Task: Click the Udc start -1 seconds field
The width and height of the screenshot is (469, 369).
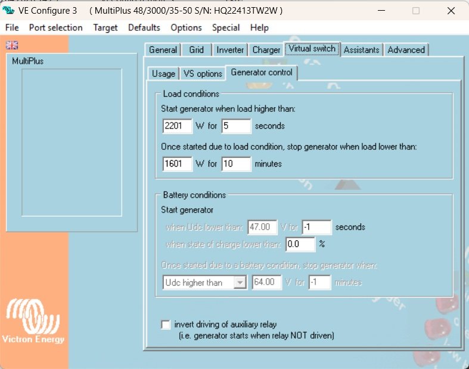Action: click(x=317, y=227)
